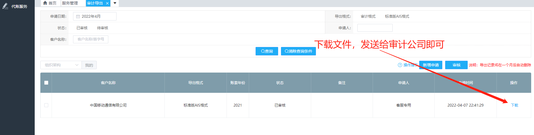Viewport: 534px width, 135px height.
Task: Click 下载 link to download file
Action: (515, 105)
